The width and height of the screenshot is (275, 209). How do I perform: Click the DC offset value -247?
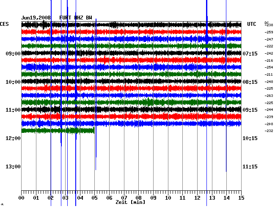tap(269, 39)
